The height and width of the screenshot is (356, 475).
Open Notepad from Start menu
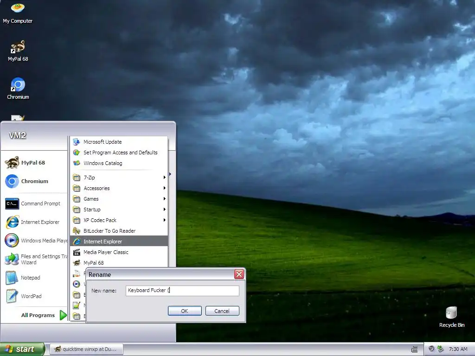[23, 278]
